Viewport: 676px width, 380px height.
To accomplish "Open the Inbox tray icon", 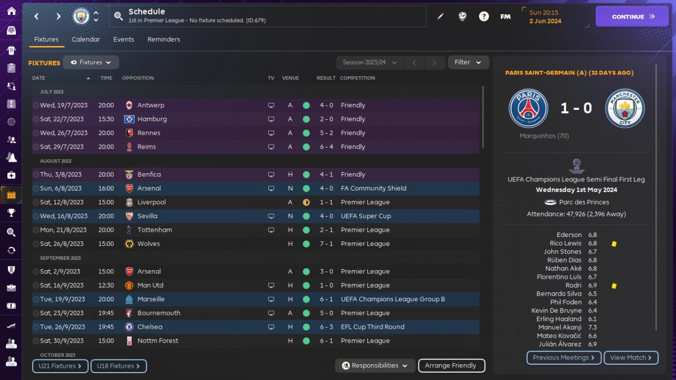I will 11,31.
